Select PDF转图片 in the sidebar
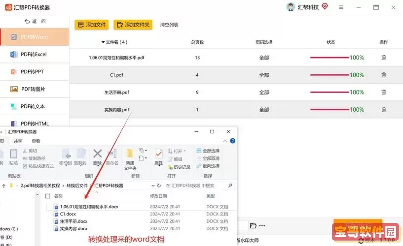The image size is (403, 246). [35, 89]
